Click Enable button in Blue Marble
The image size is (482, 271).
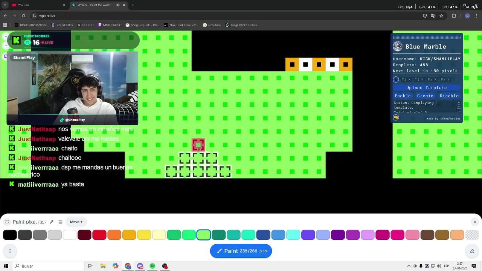[403, 96]
